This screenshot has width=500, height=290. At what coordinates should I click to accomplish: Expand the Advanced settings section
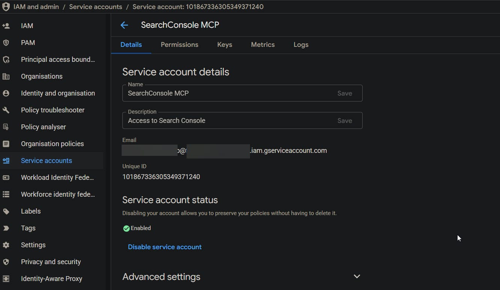[x=356, y=276]
